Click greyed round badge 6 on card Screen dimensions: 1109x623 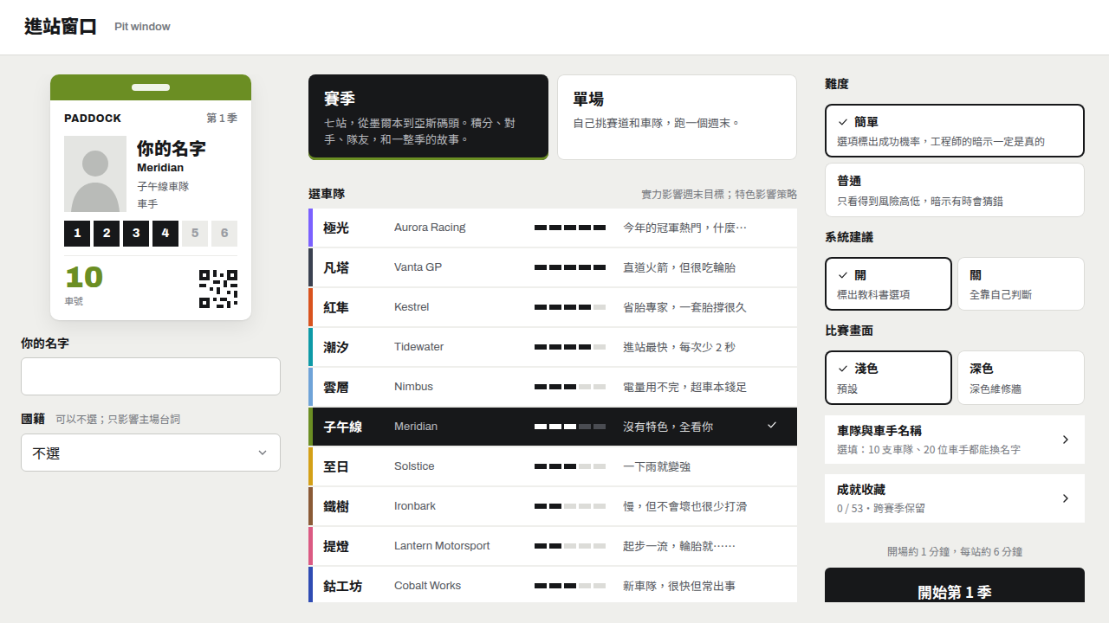(224, 234)
